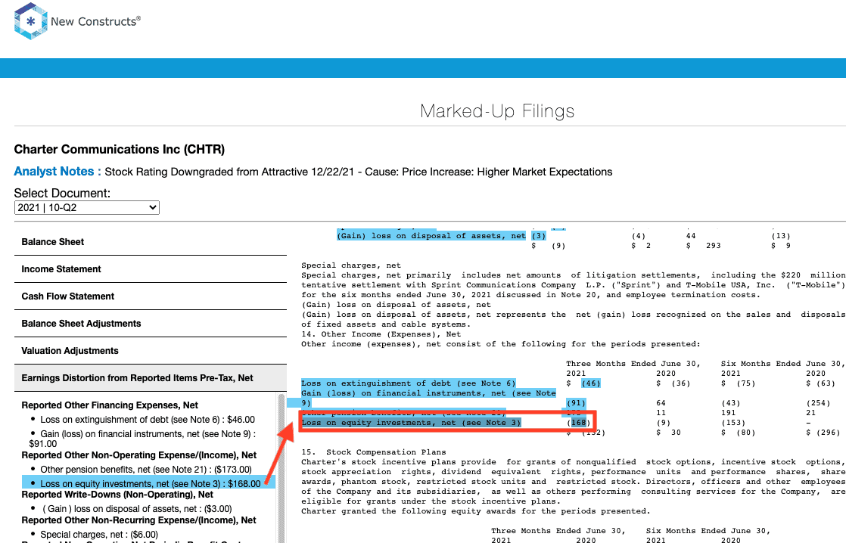
Task: Click the 15. Stock Compensation Plans heading
Action: click(373, 452)
